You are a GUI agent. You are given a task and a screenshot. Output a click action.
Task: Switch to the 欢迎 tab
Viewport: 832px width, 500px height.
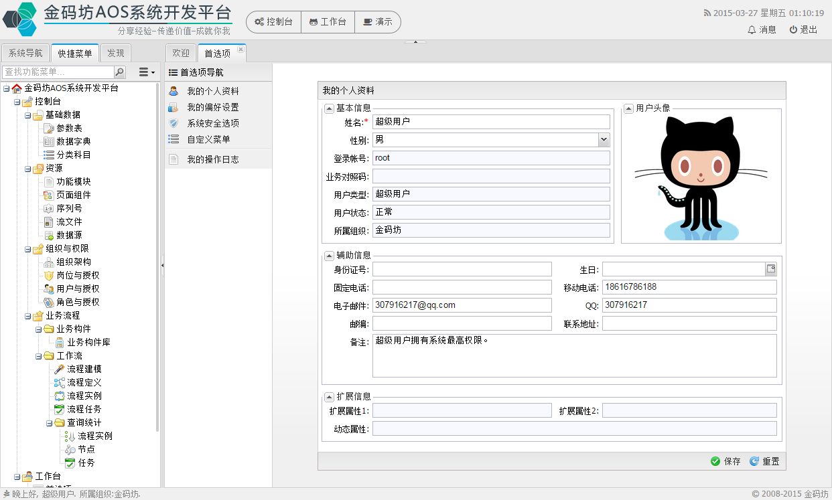181,54
